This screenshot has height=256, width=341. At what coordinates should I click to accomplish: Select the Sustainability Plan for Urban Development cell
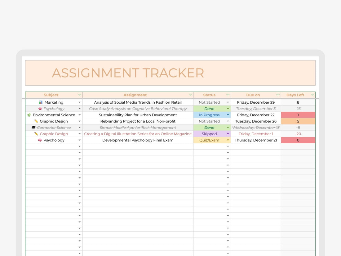click(138, 115)
